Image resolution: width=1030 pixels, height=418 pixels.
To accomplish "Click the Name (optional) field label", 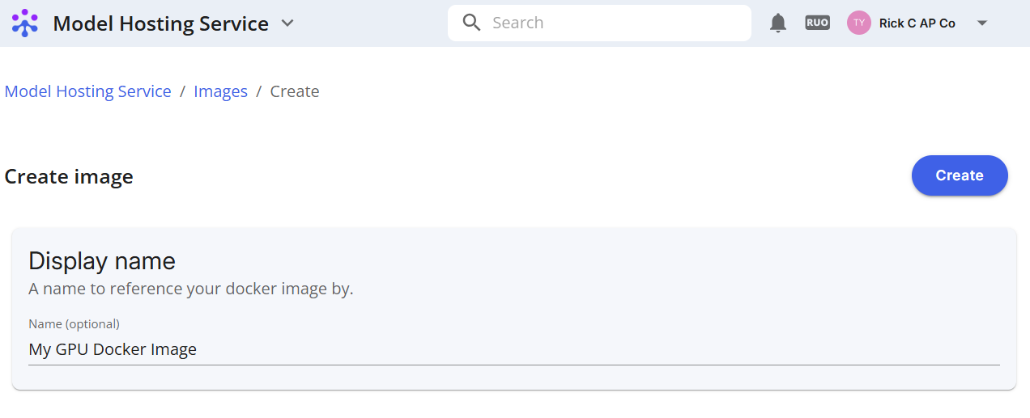I will click(74, 323).
